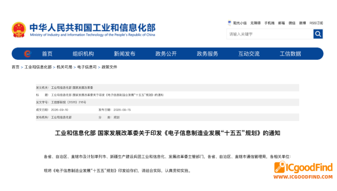Viewport: 337px width, 191px height.
Task: Click the 阳光小信 top link
Action: click(x=240, y=23)
